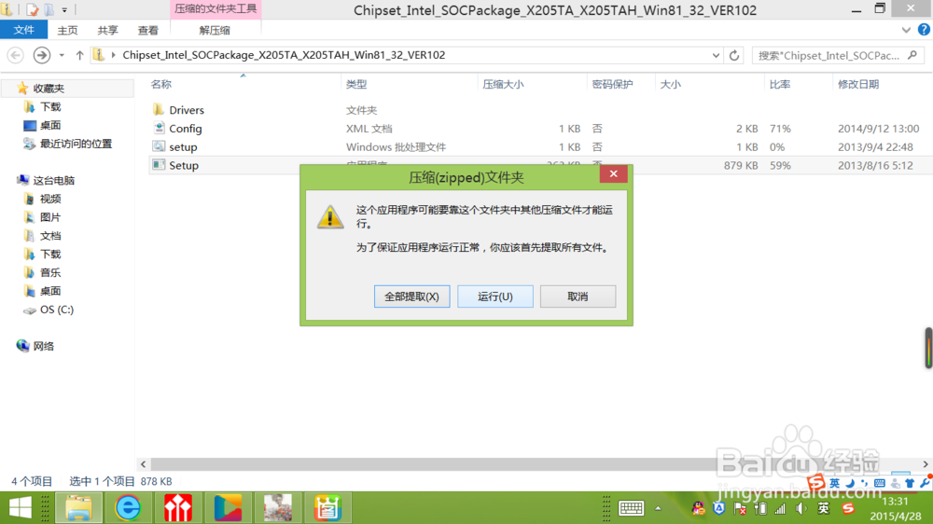The image size is (933, 524).
Task: Click the horizontal scrollbar left arrow
Action: [x=143, y=464]
